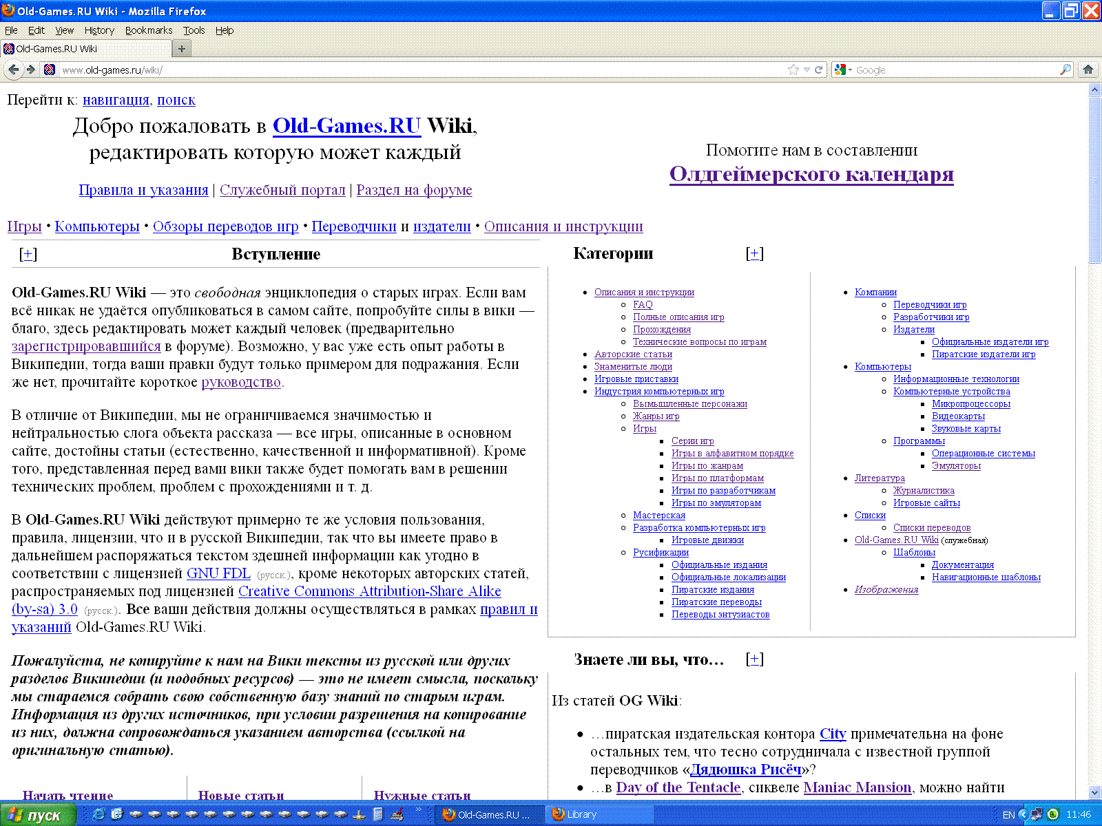Show hidden Quick Launch icons chevron
Screen dimensions: 1102x826
tap(419, 810)
